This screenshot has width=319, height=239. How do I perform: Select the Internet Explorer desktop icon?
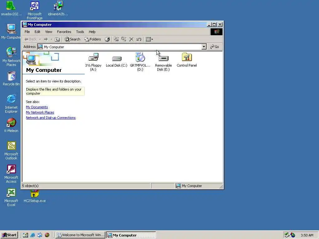[x=11, y=104]
